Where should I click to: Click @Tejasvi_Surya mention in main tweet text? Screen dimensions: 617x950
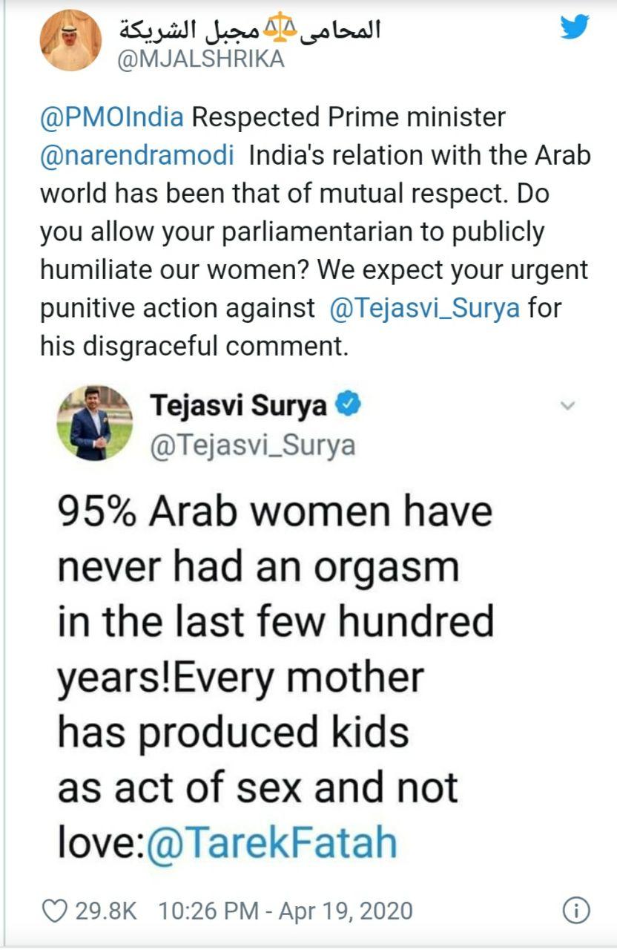(x=424, y=308)
